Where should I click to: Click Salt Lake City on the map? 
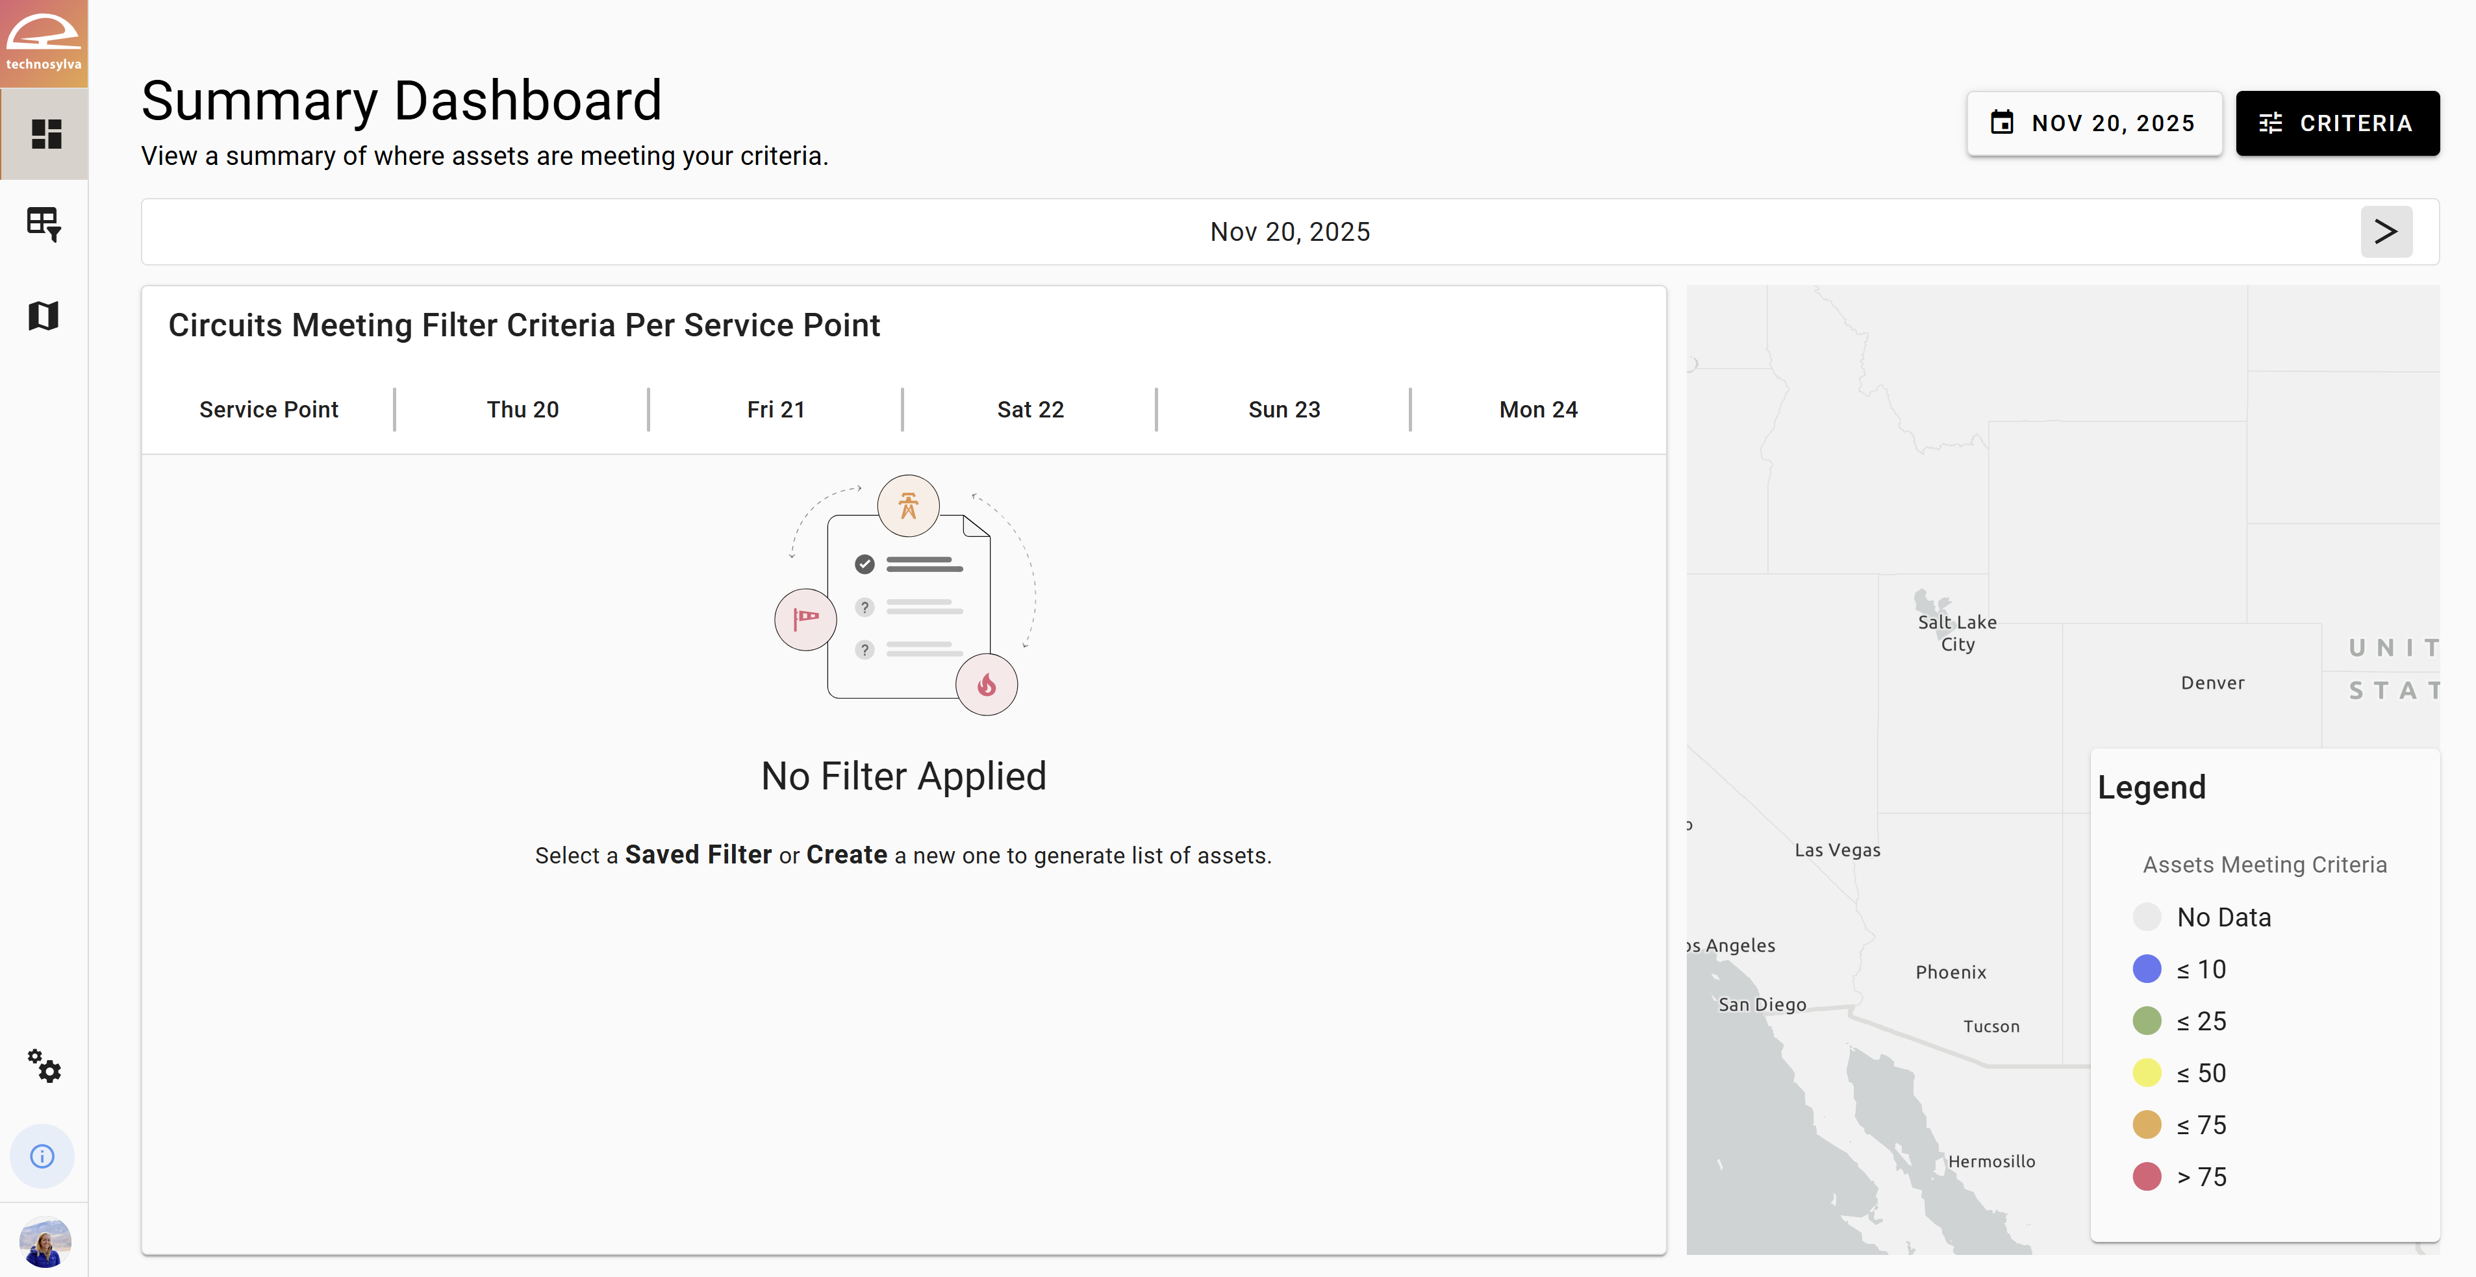[1956, 632]
